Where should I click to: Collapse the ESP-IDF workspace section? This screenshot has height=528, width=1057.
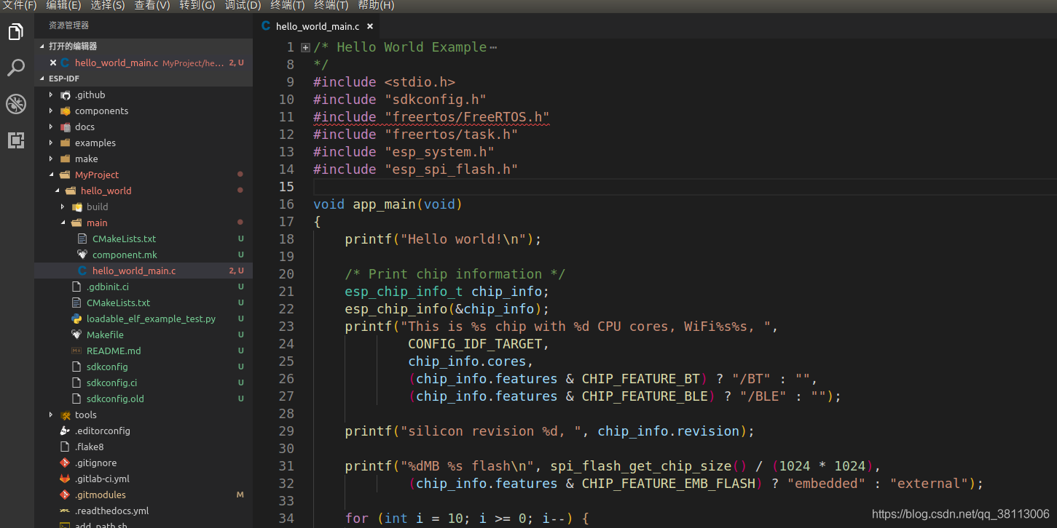(42, 79)
